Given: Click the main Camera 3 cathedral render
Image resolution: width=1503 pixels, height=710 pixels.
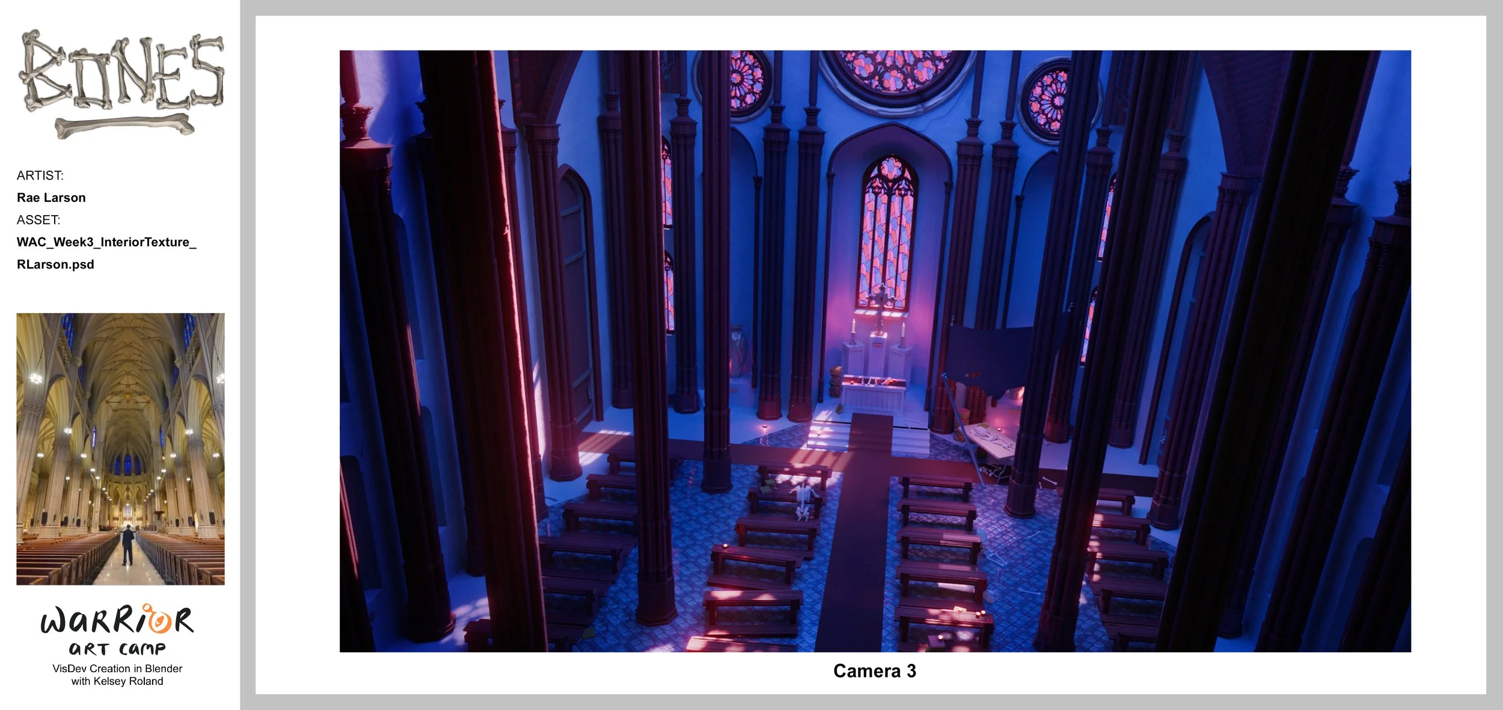Looking at the screenshot, I should (875, 351).
